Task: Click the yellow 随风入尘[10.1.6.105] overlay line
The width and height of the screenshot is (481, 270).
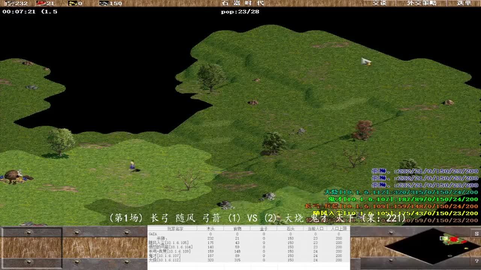Action: (x=395, y=213)
